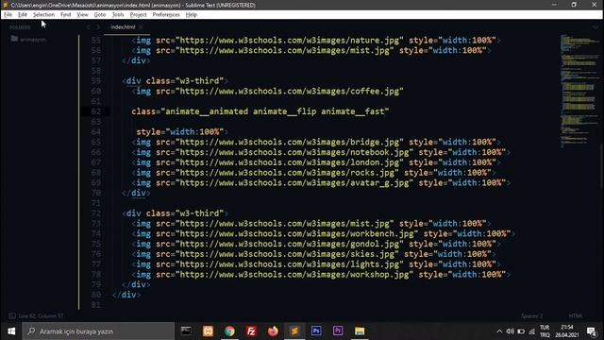Open Google Chrome from taskbar
The image size is (604, 340).
229,331
